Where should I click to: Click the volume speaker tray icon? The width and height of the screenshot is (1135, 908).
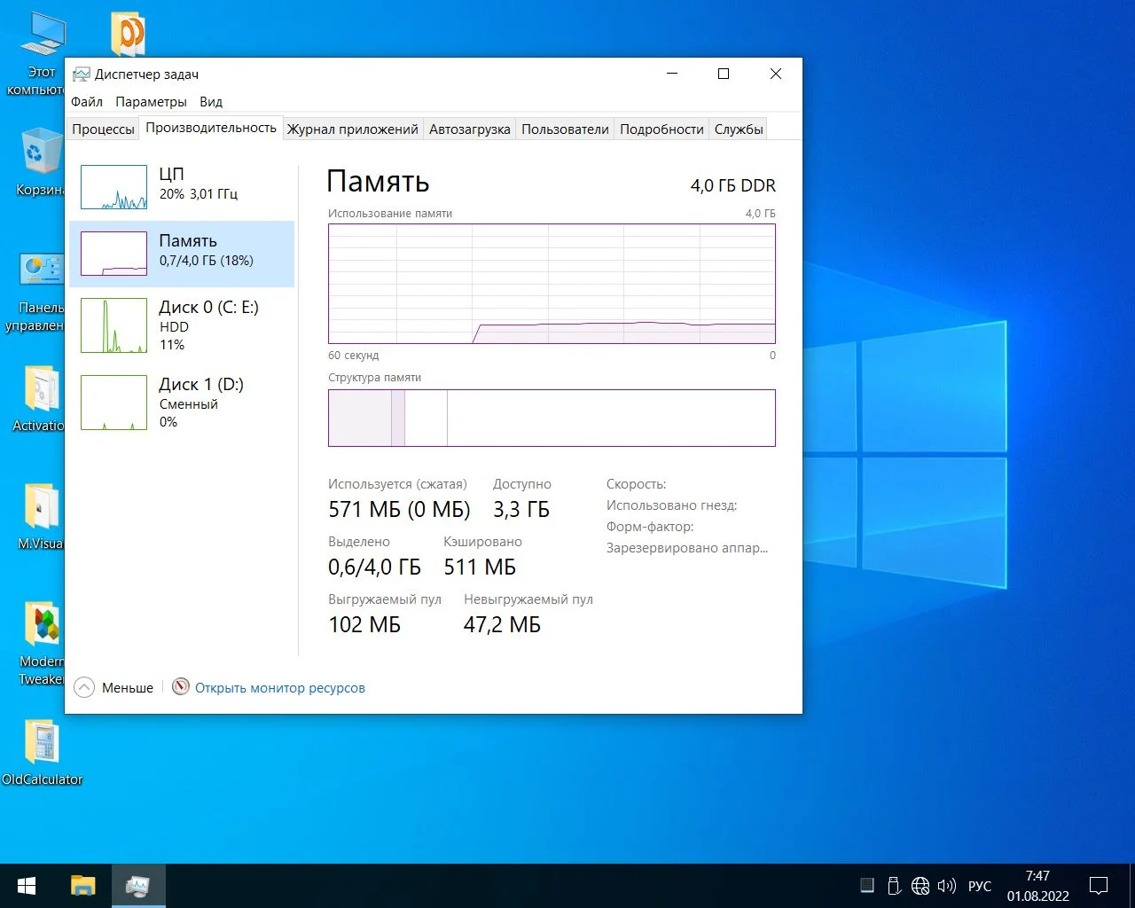click(x=946, y=886)
